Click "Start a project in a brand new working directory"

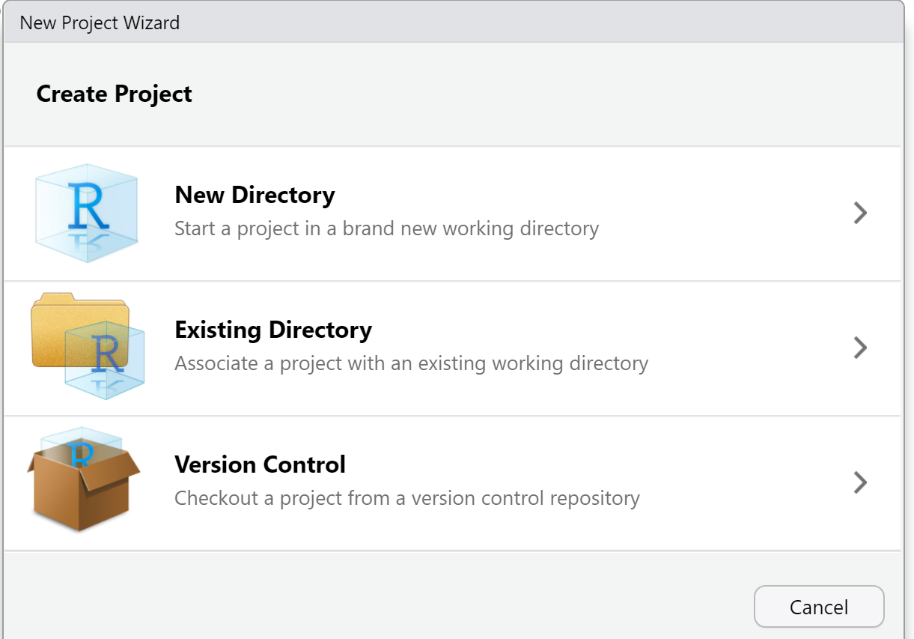[386, 228]
